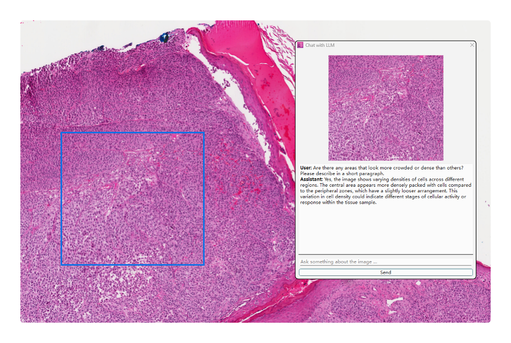511x343 pixels.
Task: Select the cropped tissue thumbnail in chat
Action: click(385, 108)
